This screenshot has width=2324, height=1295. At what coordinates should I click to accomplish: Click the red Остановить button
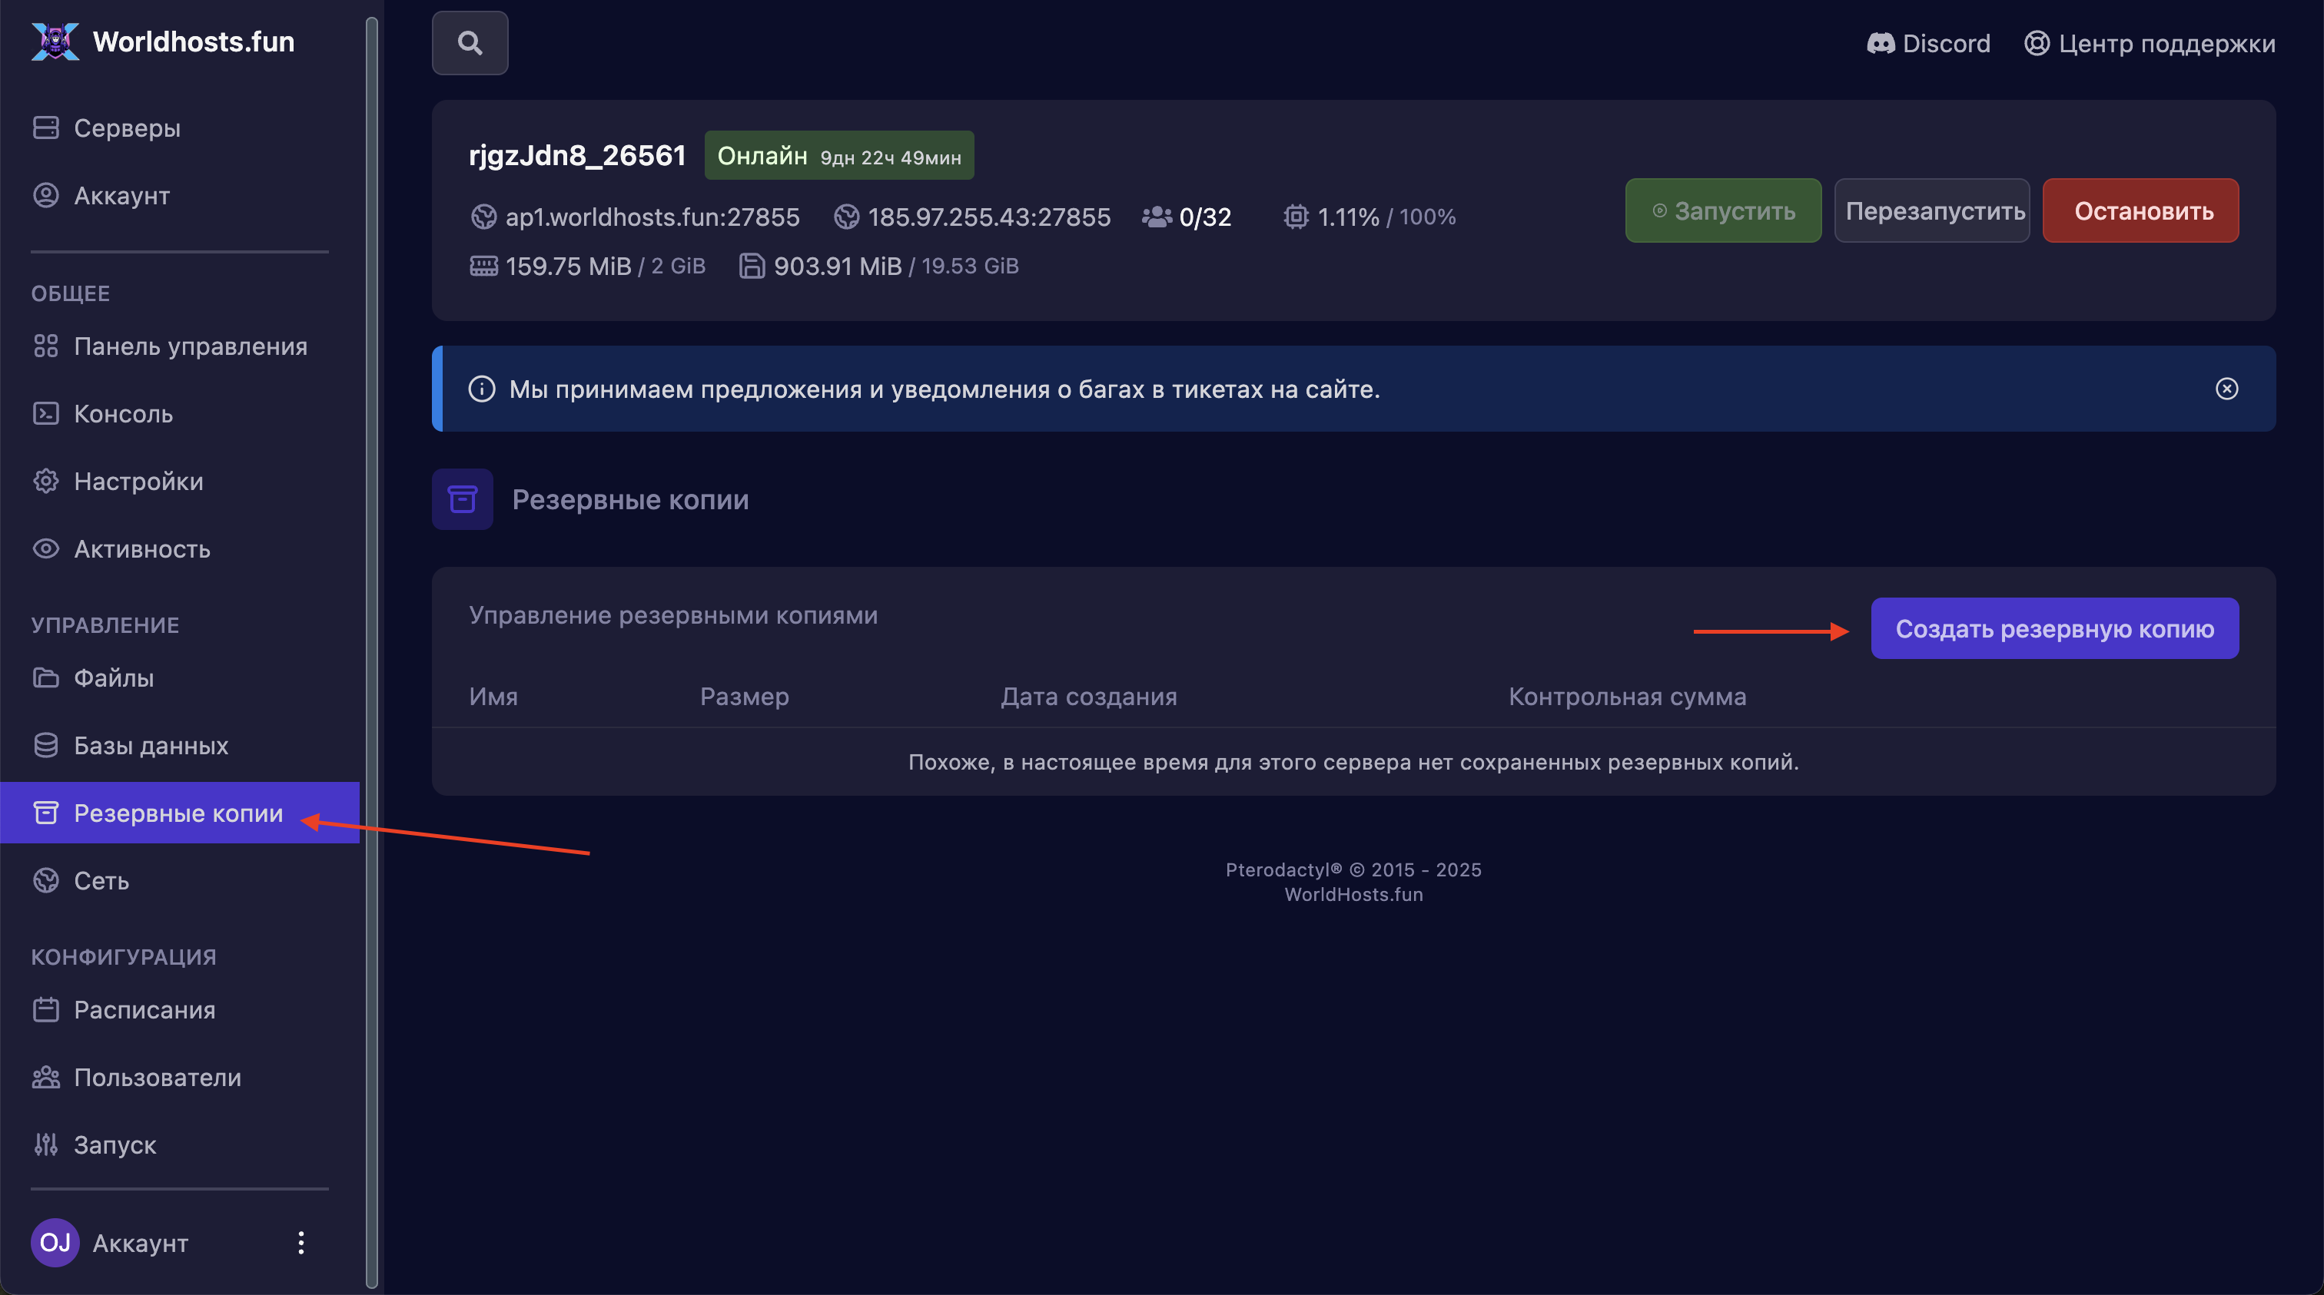point(2140,211)
